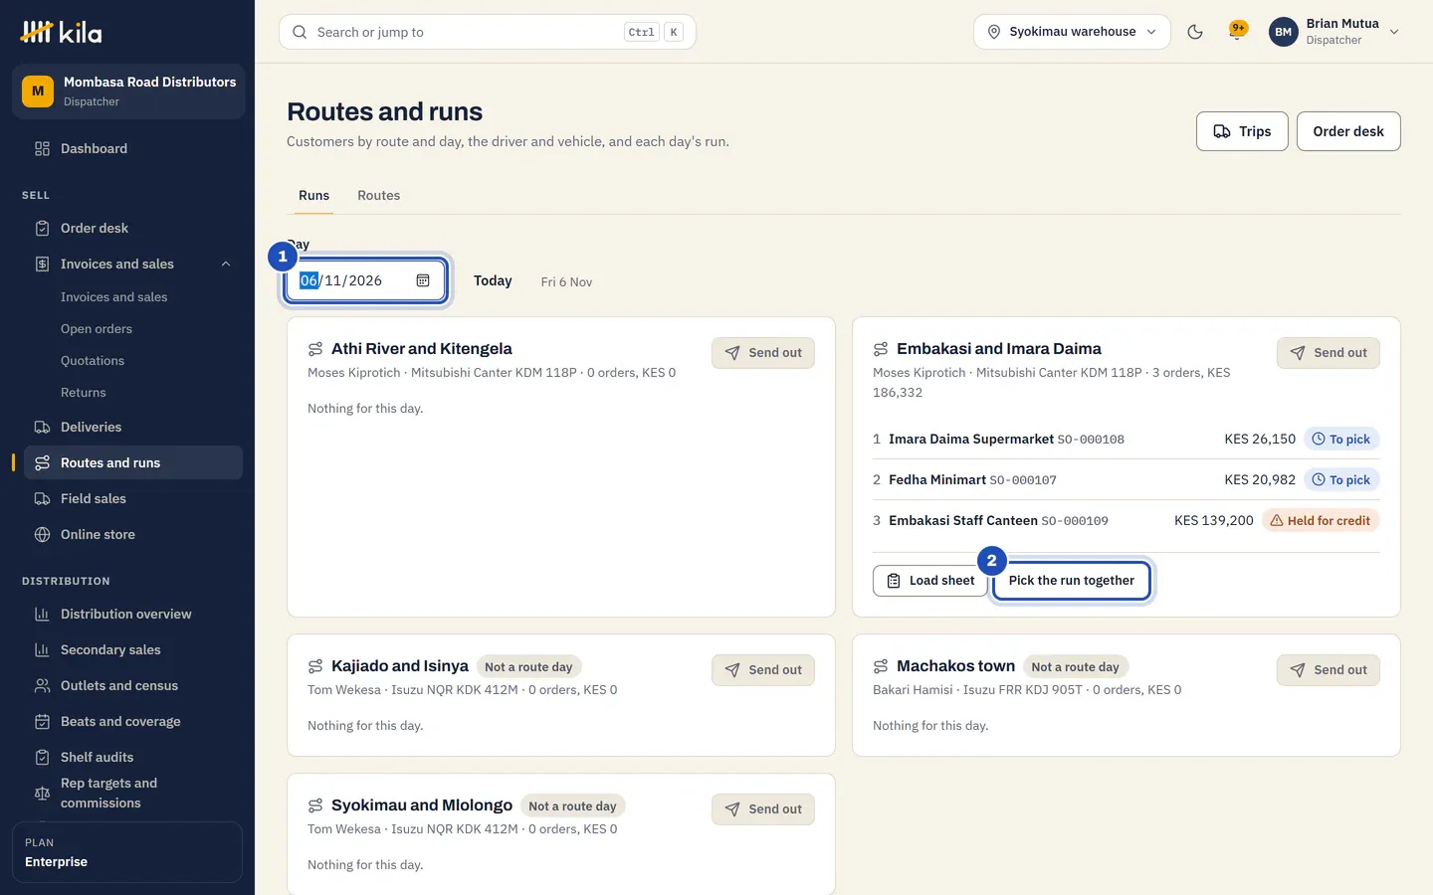Switch to the Routes tab
Viewport: 1433px width, 895px height.
(378, 195)
